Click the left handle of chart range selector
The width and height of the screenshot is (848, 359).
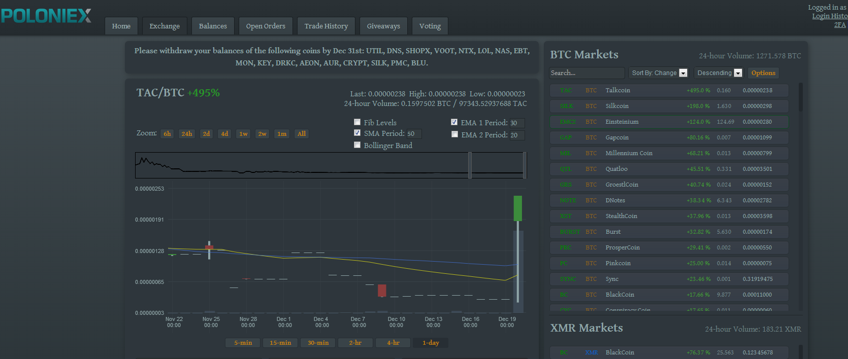470,165
